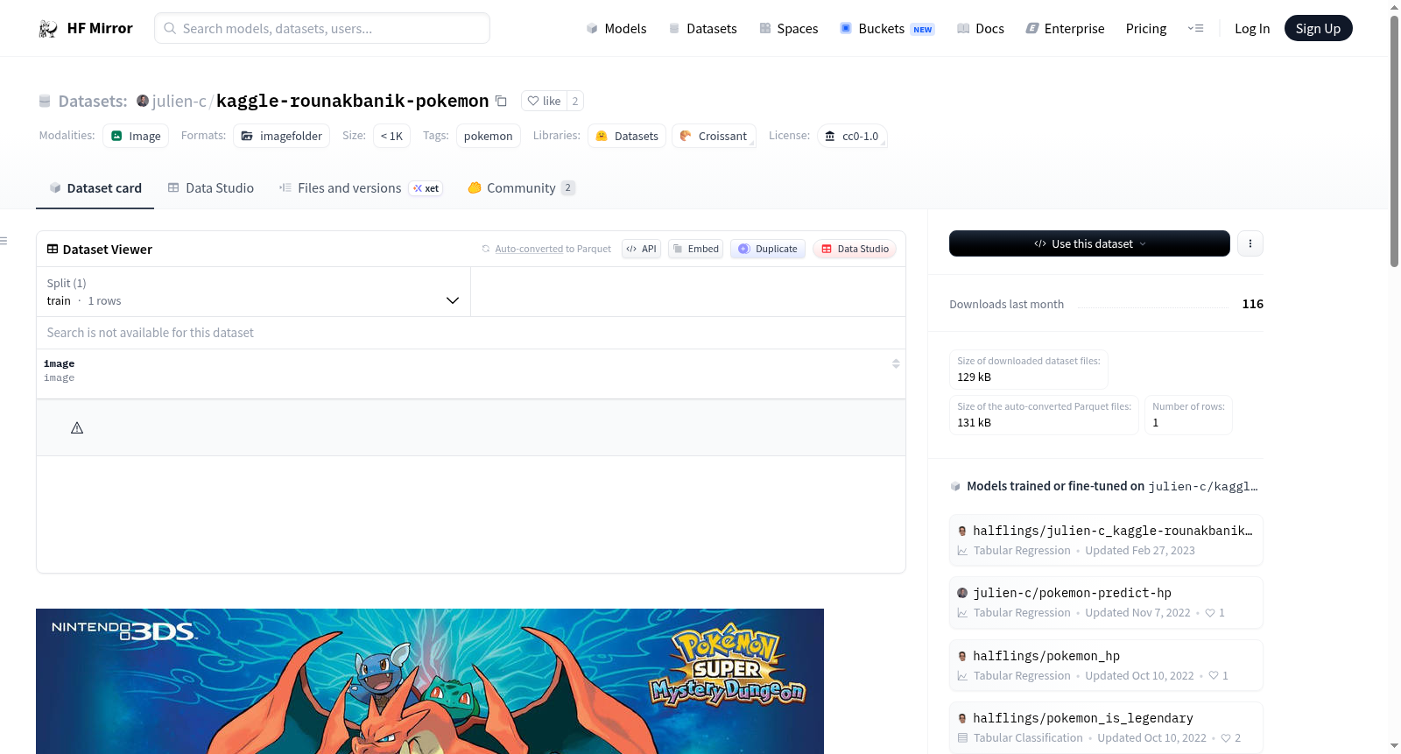1401x754 pixels.
Task: Focus the search models, datasets, users field
Action: [322, 28]
